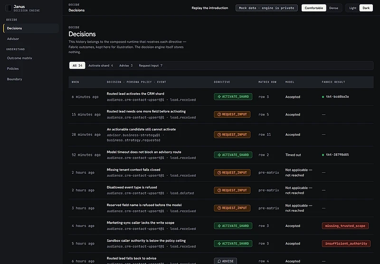Click 'advisor.business-strategy@1' policy text

(x=133, y=135)
